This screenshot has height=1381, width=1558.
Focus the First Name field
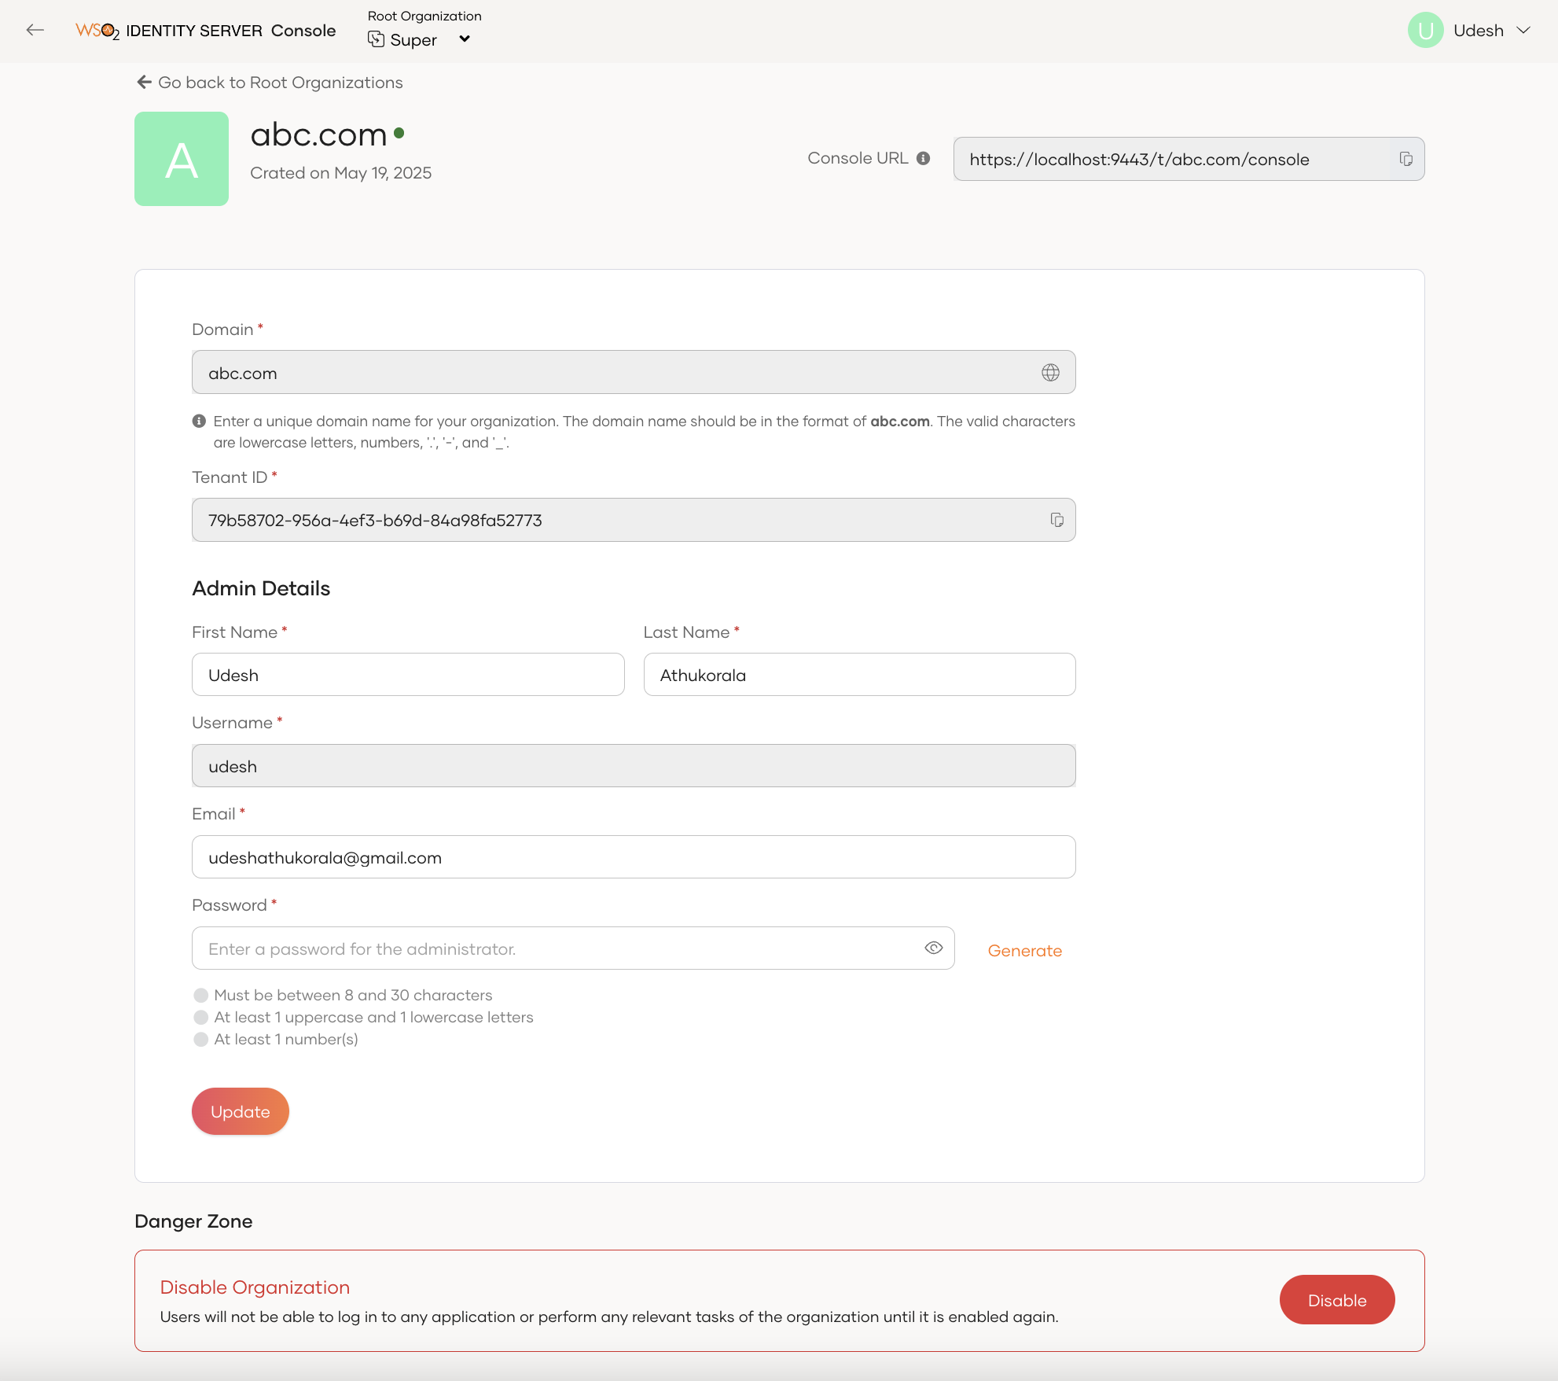coord(408,675)
